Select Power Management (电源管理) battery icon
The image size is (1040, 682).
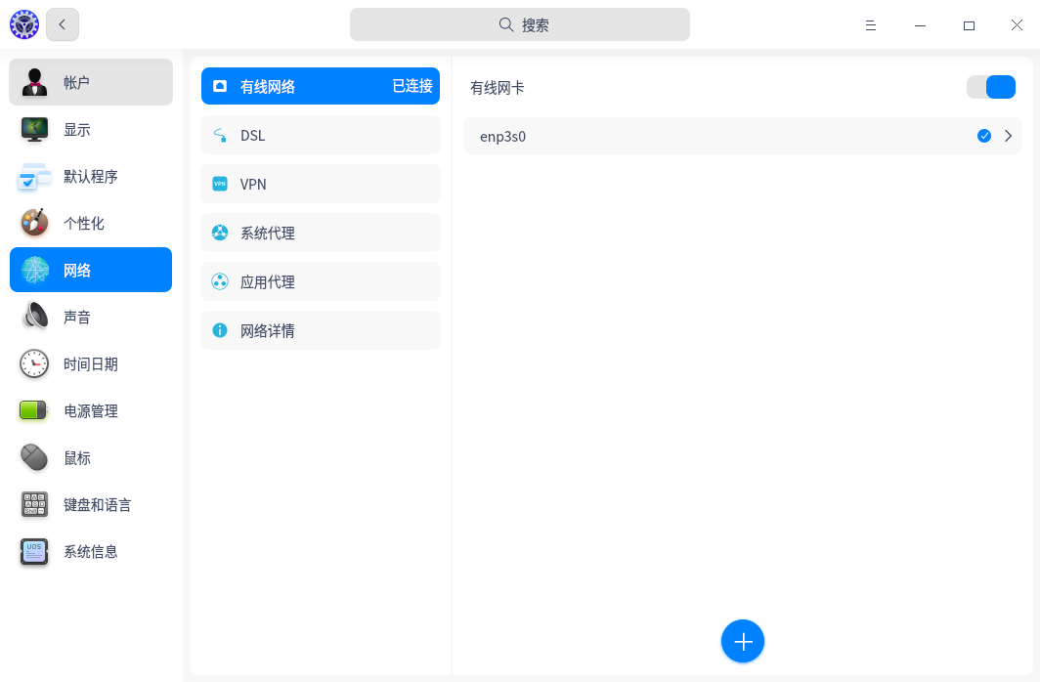click(35, 410)
